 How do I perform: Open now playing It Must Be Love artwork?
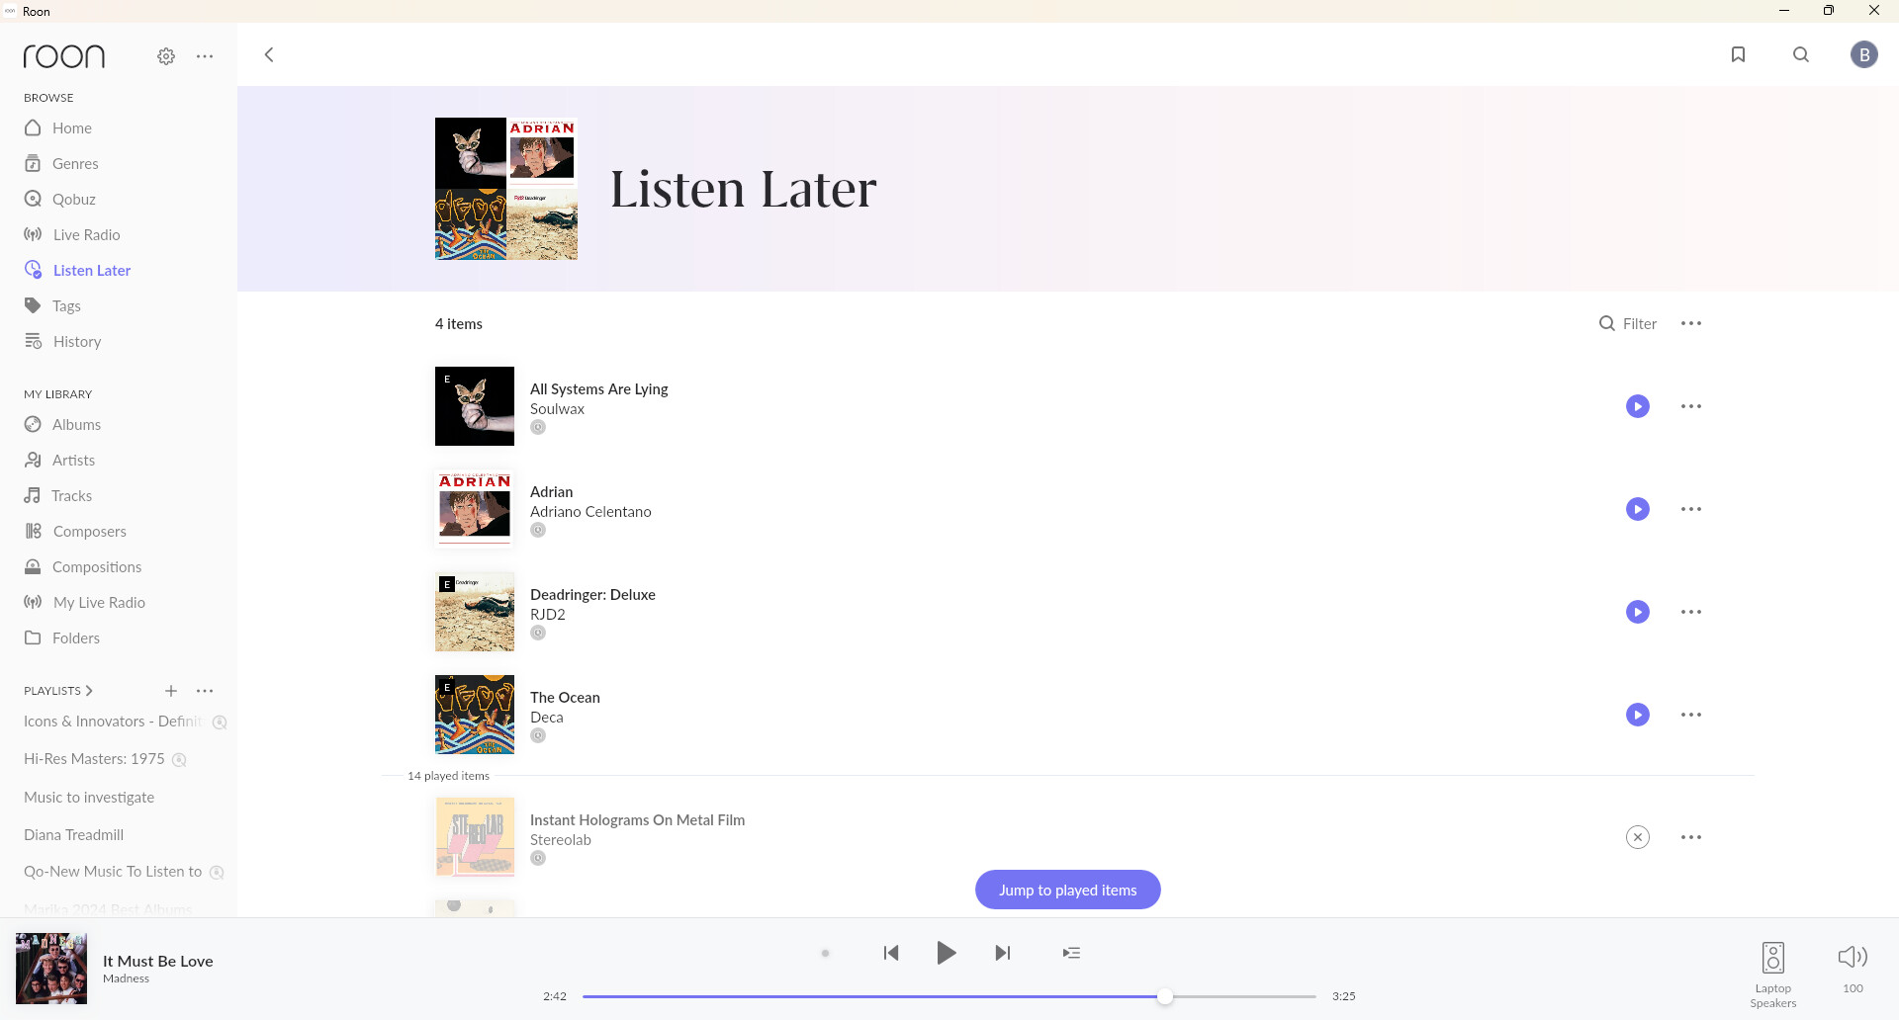[x=51, y=969]
